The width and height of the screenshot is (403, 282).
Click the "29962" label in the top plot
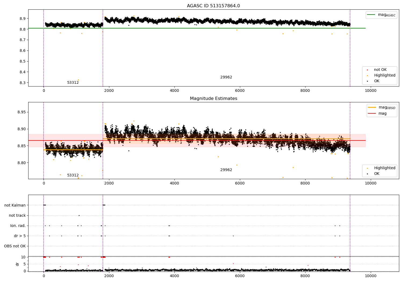(x=226, y=77)
